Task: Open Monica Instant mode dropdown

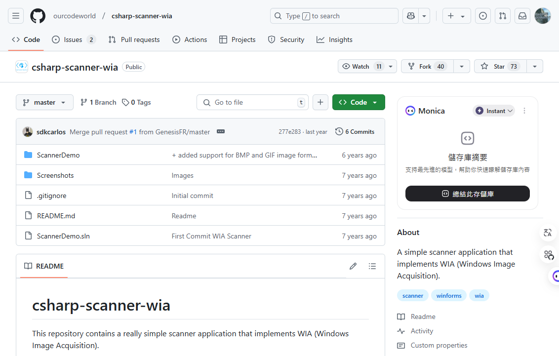Action: click(x=494, y=111)
